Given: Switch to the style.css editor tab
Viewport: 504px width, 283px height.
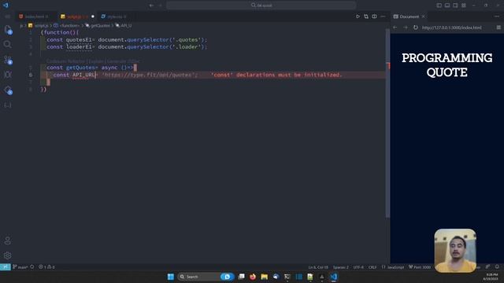Looking at the screenshot, I should click(114, 17).
